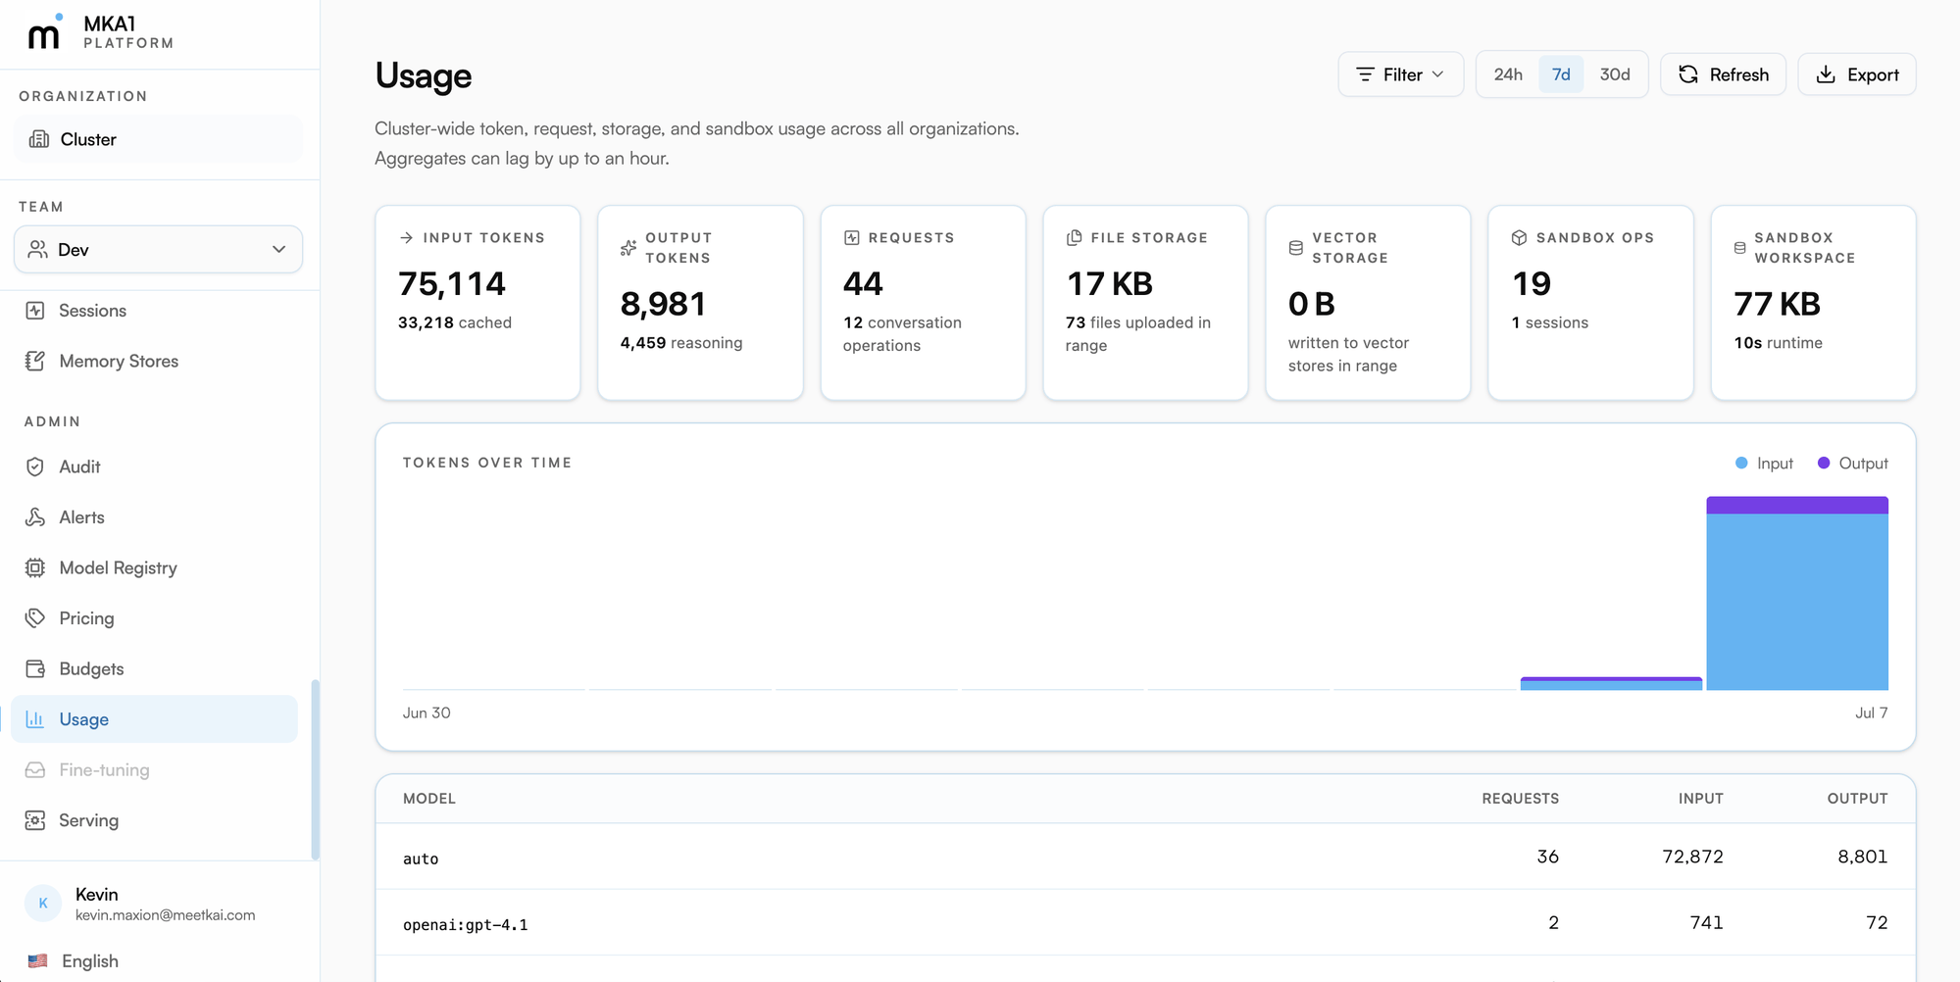This screenshot has height=982, width=1960.
Task: Click the Sandbox Ops cube icon
Action: [x=1520, y=237]
